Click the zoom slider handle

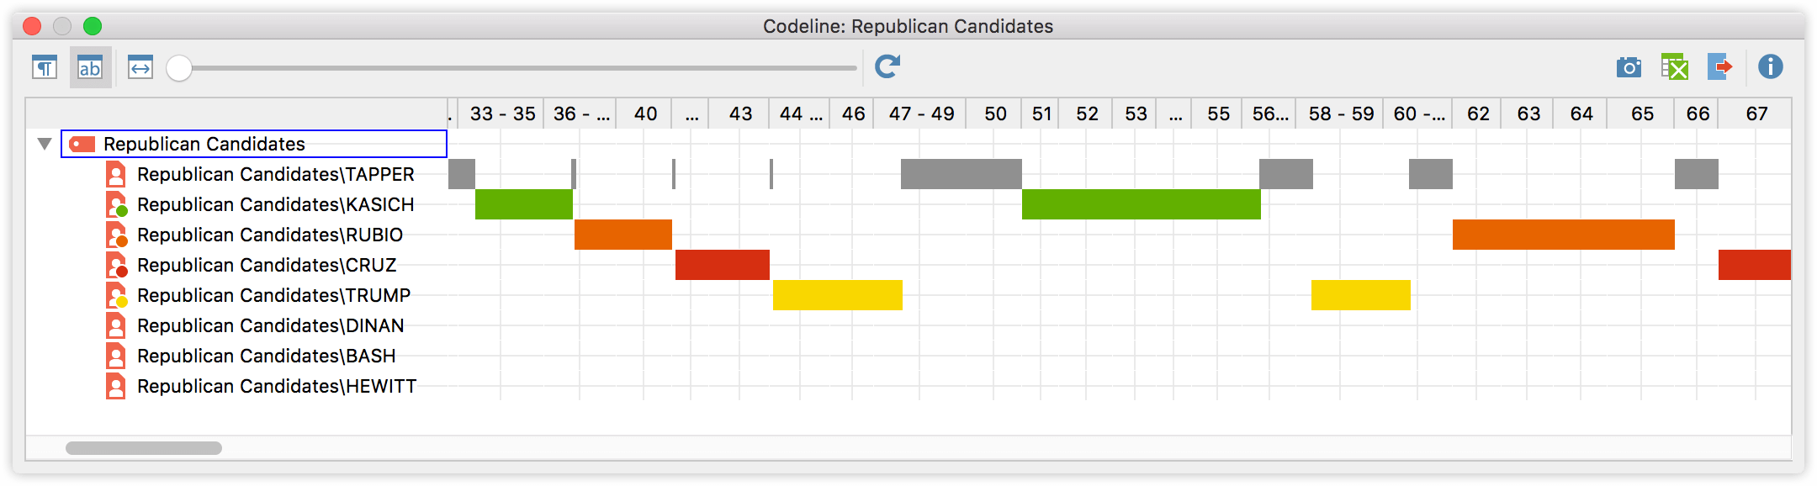click(x=179, y=68)
